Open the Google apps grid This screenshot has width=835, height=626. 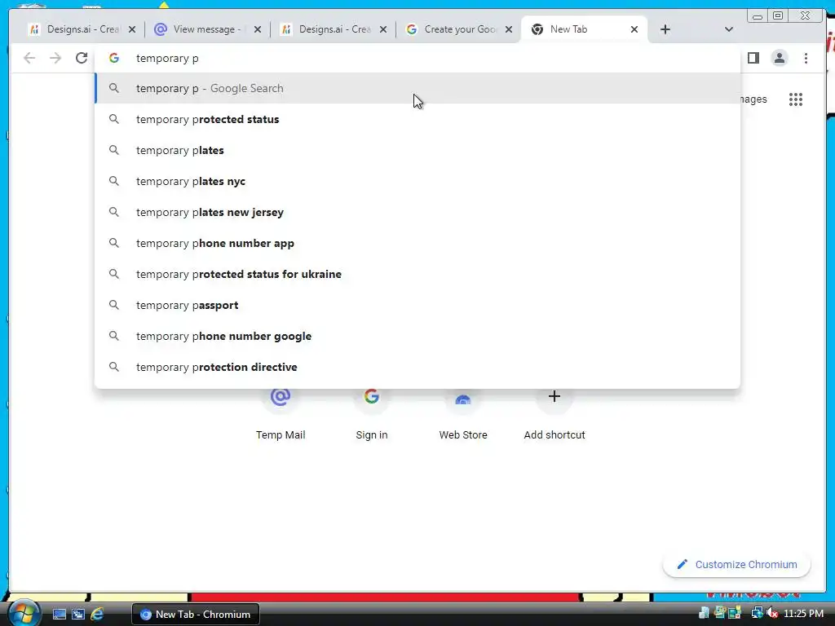[x=796, y=99]
